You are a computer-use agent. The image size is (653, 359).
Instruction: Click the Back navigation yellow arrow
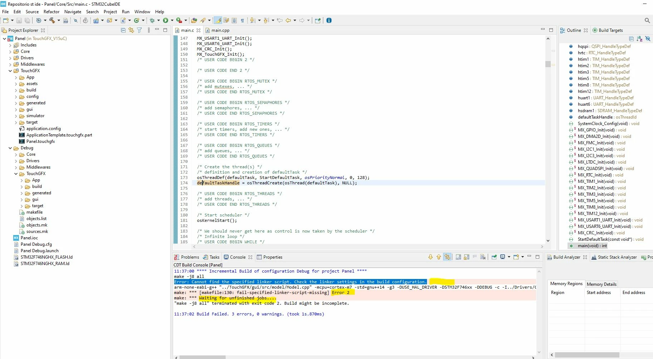click(288, 20)
